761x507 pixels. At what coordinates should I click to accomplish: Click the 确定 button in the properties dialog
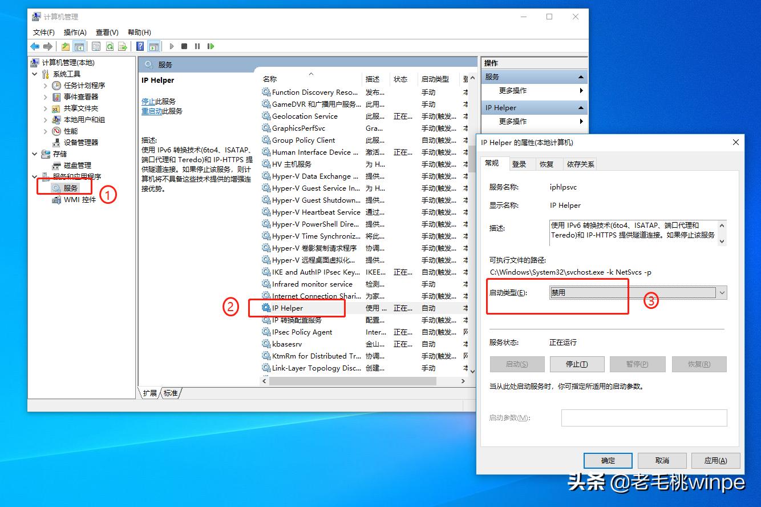(608, 460)
